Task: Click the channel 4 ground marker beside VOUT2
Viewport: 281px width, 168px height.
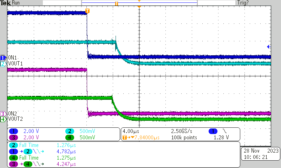Action: [x=3, y=119]
